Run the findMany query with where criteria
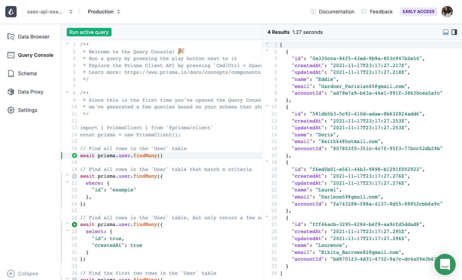 tap(74, 176)
